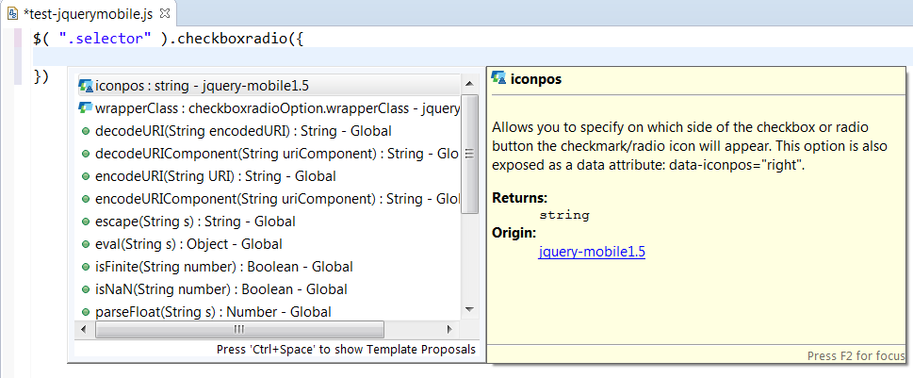Image resolution: width=913 pixels, height=378 pixels.
Task: Click green dot icon beside encodeURI proposal
Action: click(x=85, y=176)
